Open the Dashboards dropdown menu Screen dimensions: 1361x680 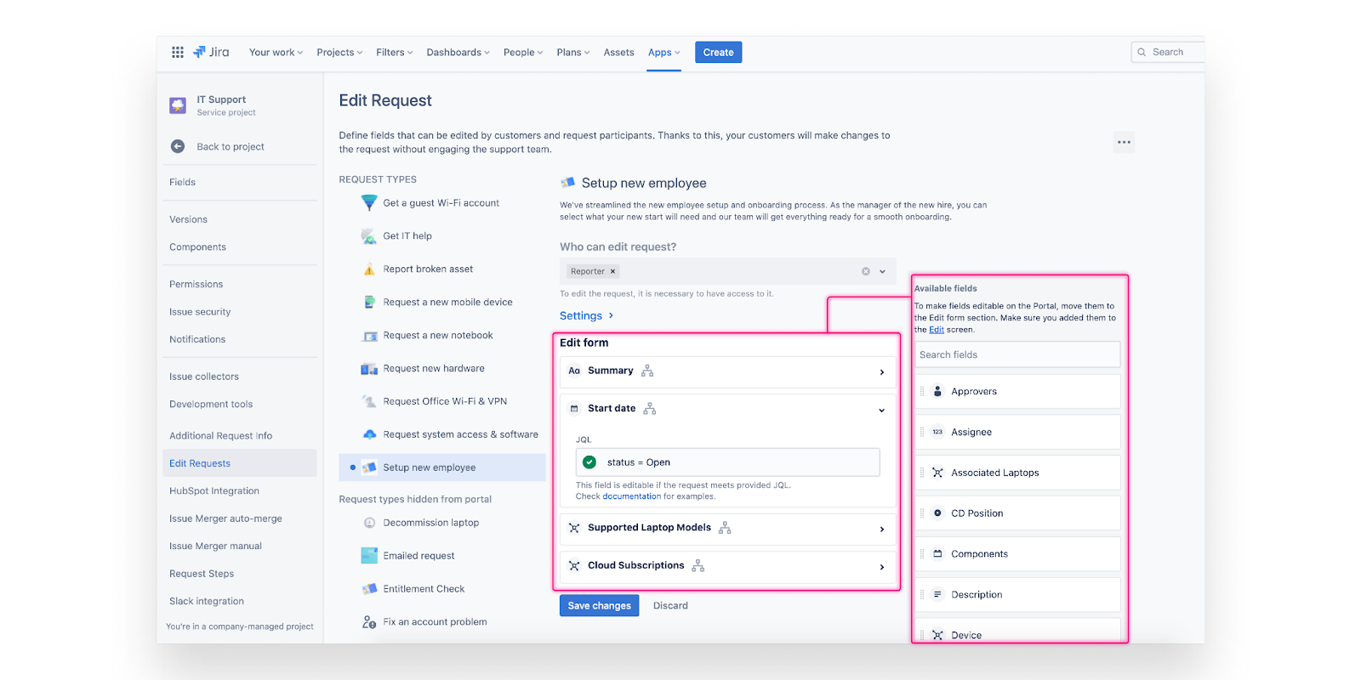click(x=458, y=53)
